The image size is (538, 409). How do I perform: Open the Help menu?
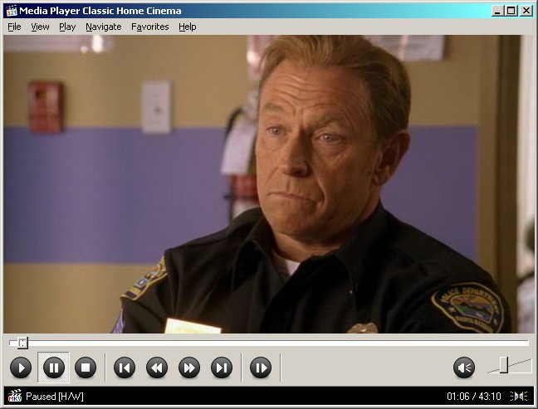188,27
